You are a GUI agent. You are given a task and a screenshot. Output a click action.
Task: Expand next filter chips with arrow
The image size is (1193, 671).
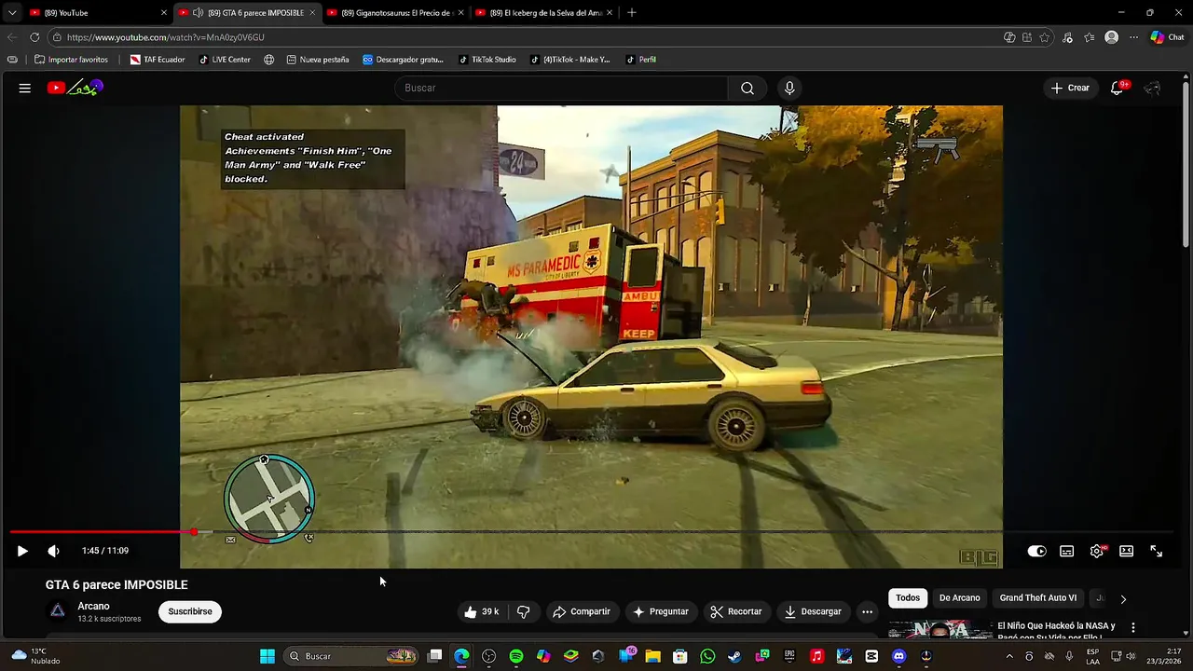(x=1122, y=598)
